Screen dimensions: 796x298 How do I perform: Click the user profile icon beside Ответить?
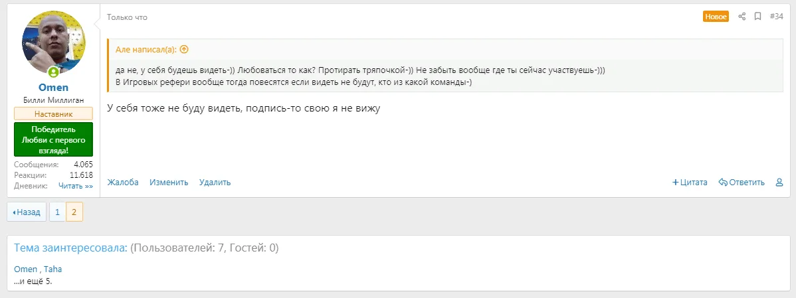[x=779, y=183]
